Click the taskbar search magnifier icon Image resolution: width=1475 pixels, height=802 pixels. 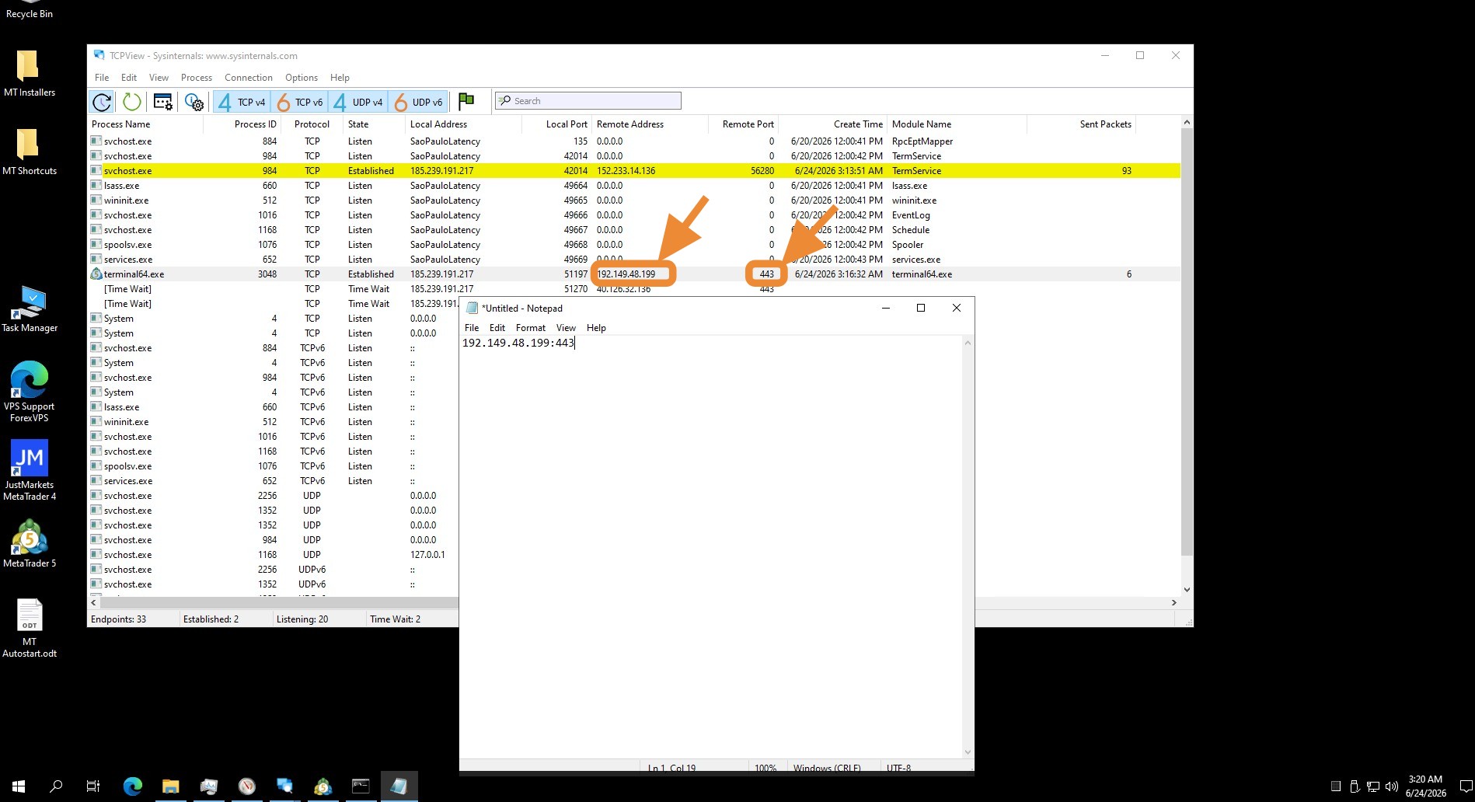coord(56,786)
